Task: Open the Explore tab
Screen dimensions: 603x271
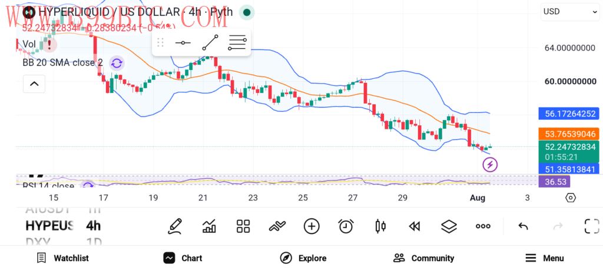Action: point(303,258)
